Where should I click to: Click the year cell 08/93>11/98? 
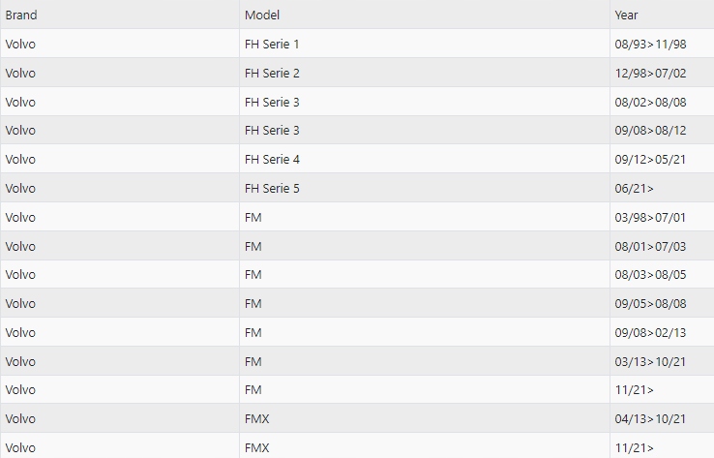point(650,45)
